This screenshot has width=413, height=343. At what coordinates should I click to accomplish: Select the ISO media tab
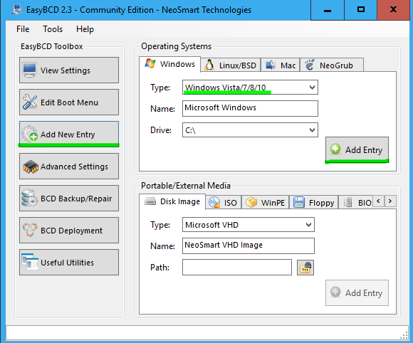coord(224,202)
